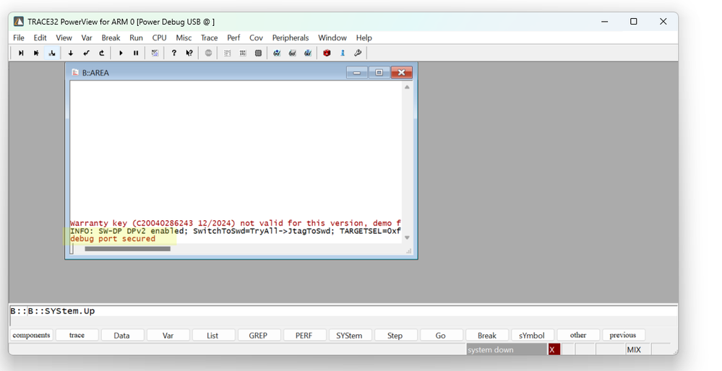Open the File menu

pos(18,38)
